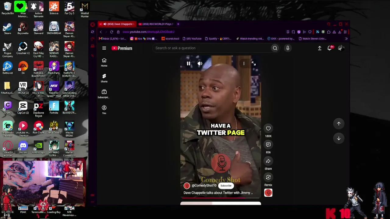Launch the NVIDIA App shortcut
This screenshot has height=219, width=390.
(x=38, y=148)
